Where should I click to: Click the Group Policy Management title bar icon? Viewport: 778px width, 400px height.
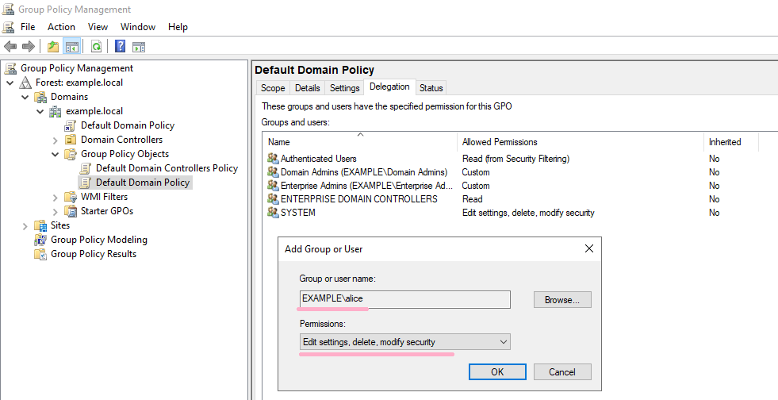9,10
